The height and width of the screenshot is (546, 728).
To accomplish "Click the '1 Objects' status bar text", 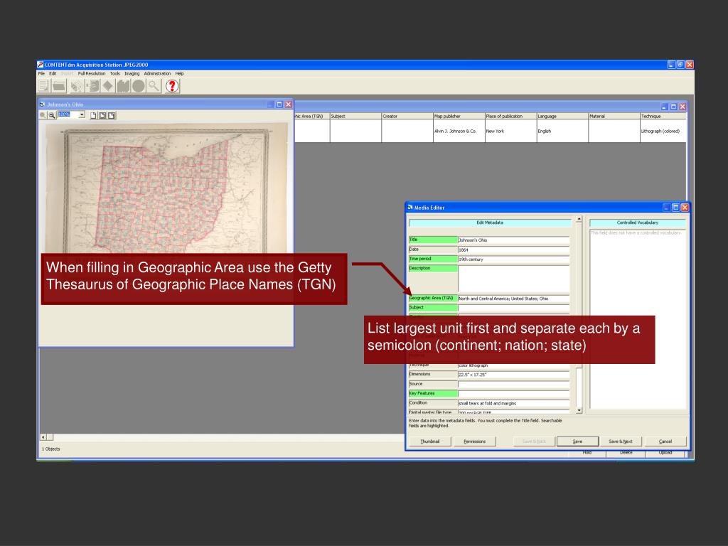I will point(50,449).
